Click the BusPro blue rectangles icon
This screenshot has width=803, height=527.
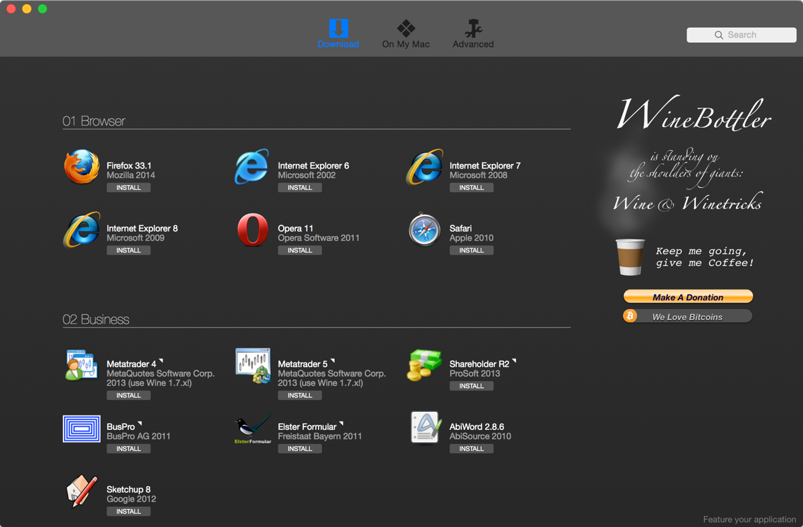tap(82, 429)
